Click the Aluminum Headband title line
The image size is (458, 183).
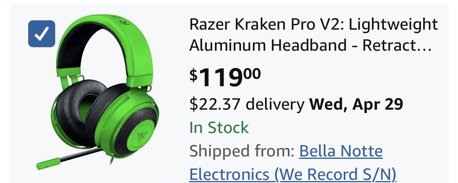click(x=310, y=46)
